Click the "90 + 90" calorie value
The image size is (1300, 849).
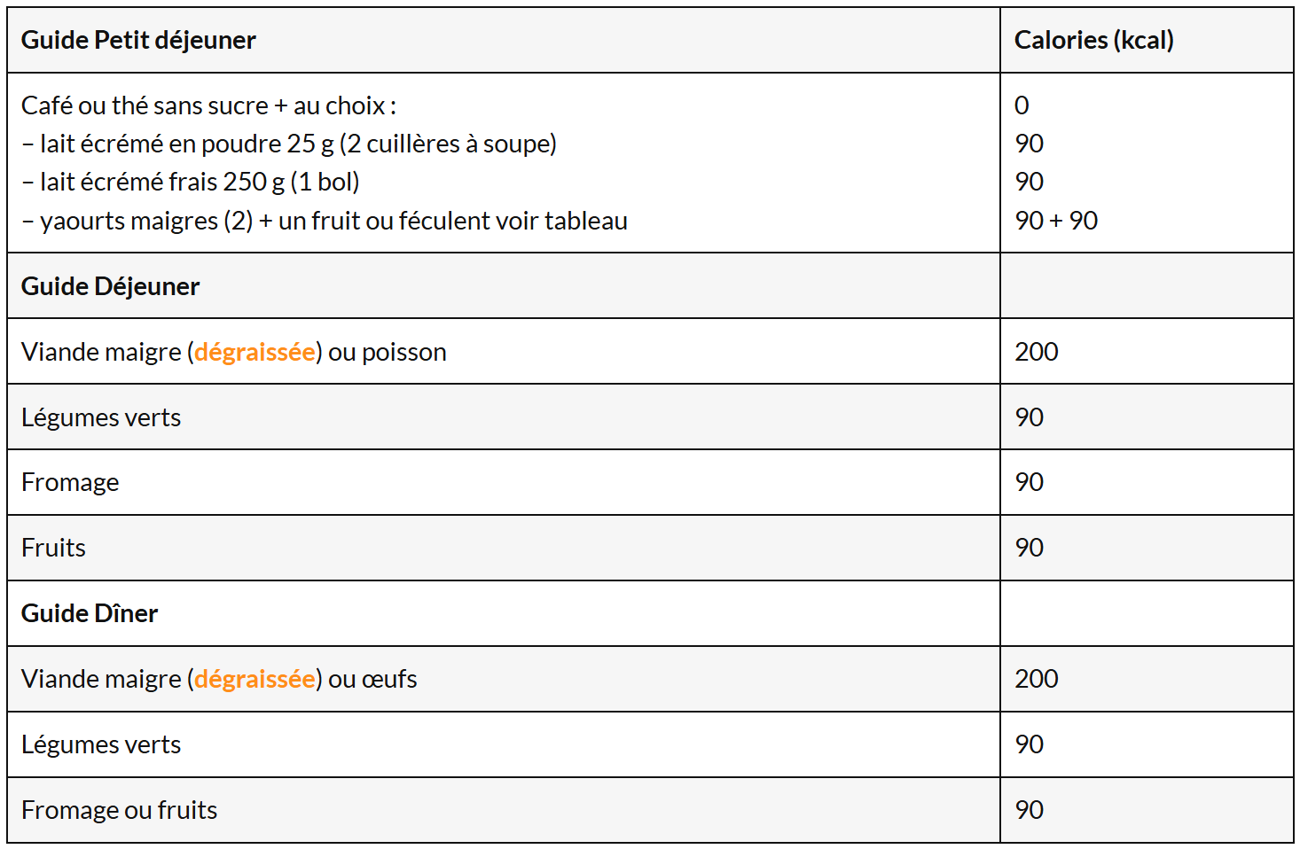1056,221
